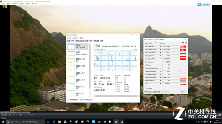Select 磁盘 2 (E:) in performance list

pos(78,74)
